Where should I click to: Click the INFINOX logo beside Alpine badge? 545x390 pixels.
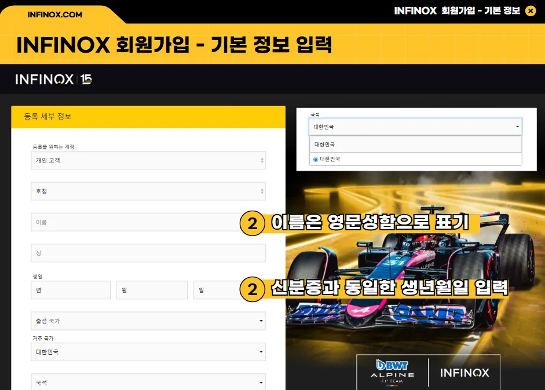point(464,373)
